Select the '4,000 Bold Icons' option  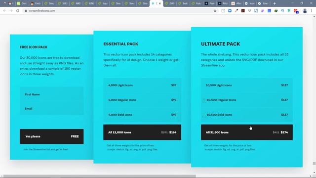(142, 115)
